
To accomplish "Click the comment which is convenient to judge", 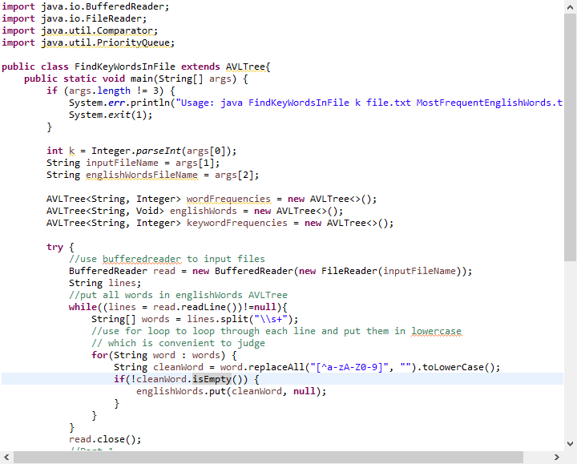I will pyautogui.click(x=178, y=343).
